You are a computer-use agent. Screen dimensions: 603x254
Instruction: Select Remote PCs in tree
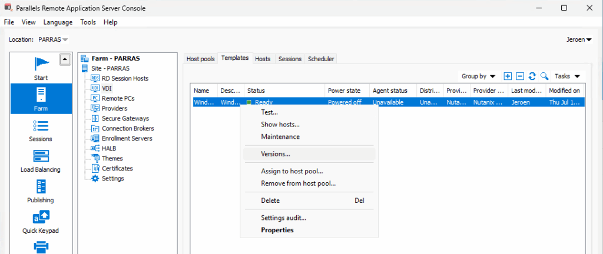(x=118, y=98)
